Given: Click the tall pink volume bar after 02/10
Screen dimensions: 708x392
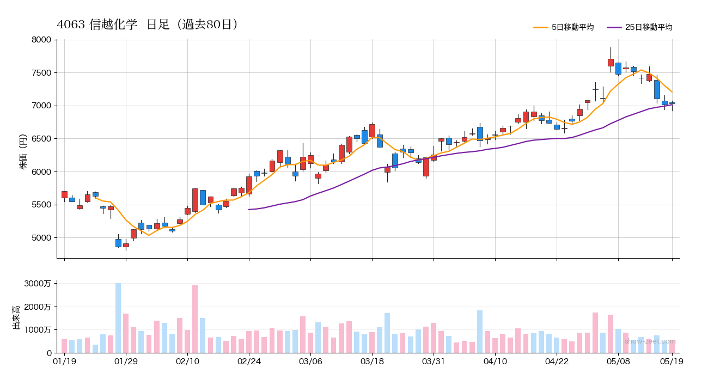Looking at the screenshot, I should point(195,319).
